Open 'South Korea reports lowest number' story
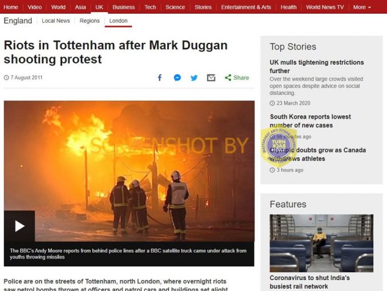 pyautogui.click(x=311, y=121)
